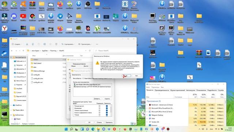Toggle Allow checkbox for Список содержимого папки

click(x=99, y=113)
